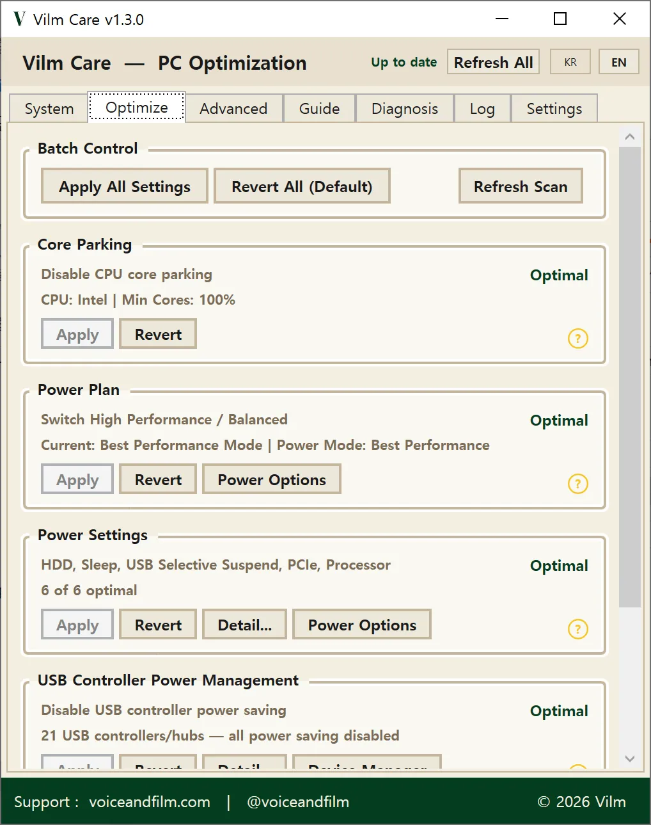Switch language to KR

point(570,62)
